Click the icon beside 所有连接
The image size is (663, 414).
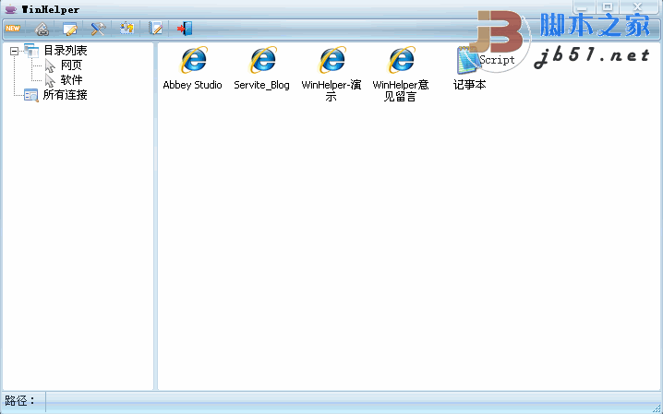(x=30, y=95)
